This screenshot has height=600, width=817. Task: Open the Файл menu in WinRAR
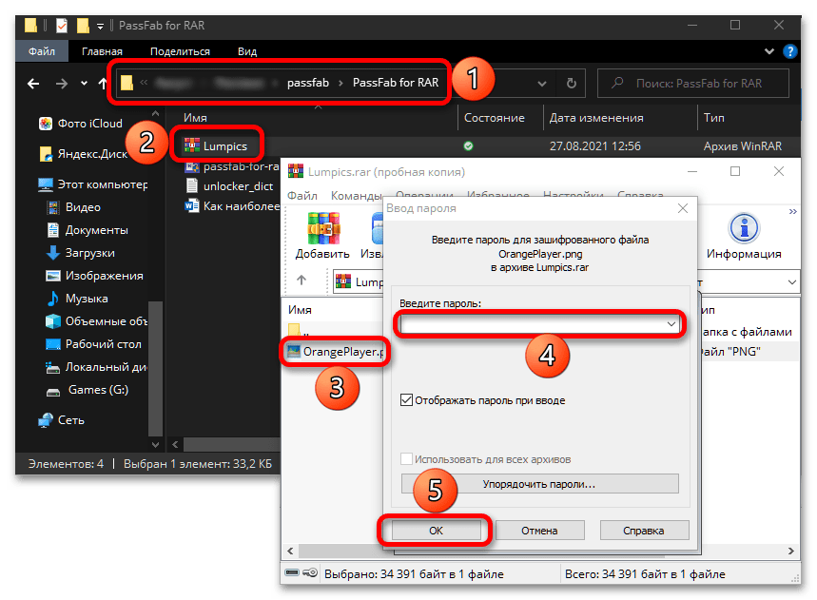click(x=302, y=195)
